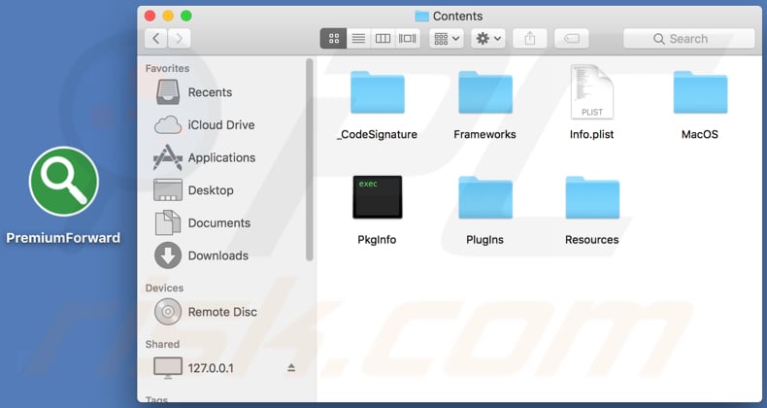Click the Edit Tags toolbar button

[571, 38]
